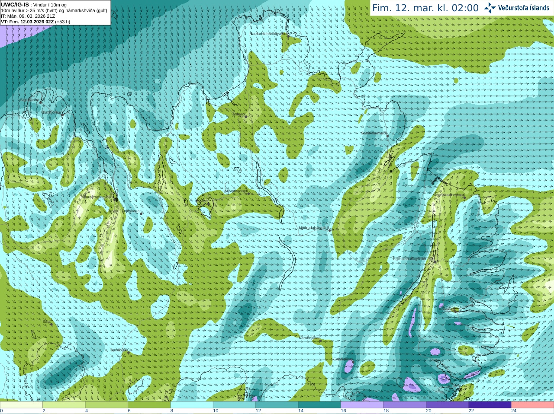Click the 16–18 m/s lavender legend swatch
Image resolution: width=554 pixels, height=414 pixels.
(x=362, y=405)
